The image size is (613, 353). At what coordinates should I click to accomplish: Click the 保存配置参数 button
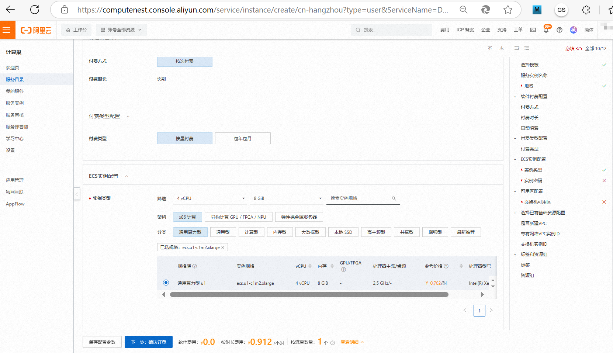[x=102, y=342]
